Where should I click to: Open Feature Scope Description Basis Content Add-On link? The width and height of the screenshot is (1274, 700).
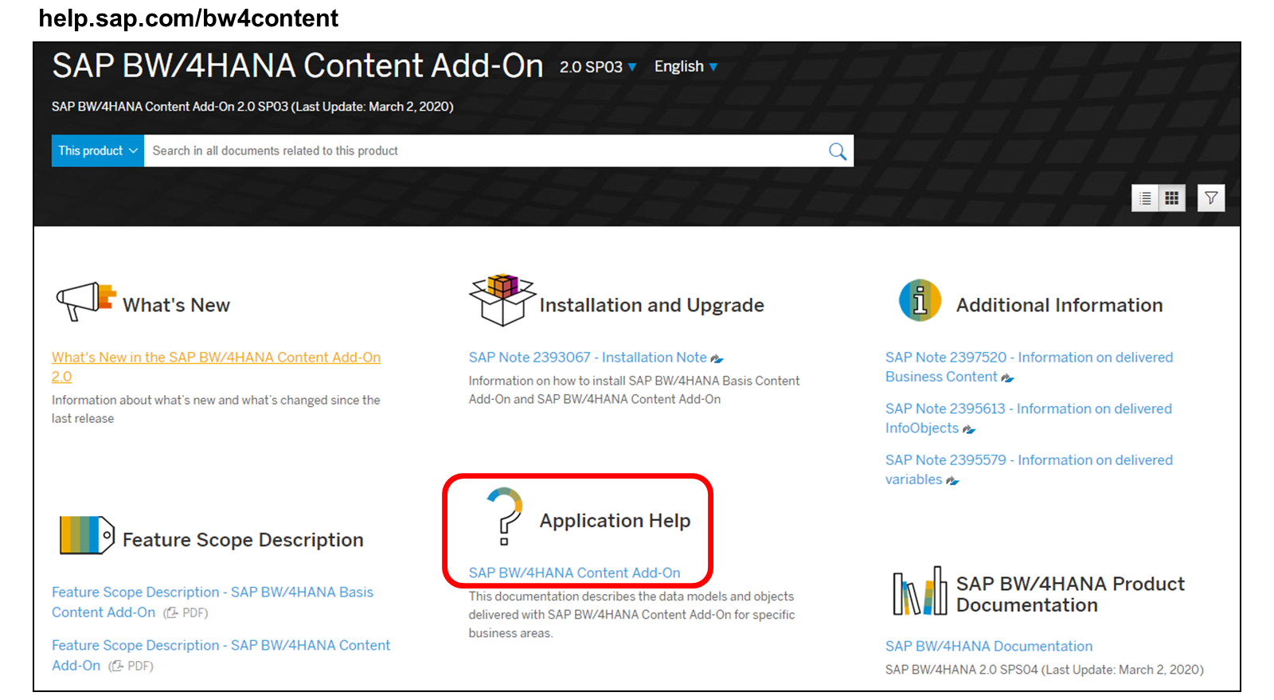coord(213,602)
